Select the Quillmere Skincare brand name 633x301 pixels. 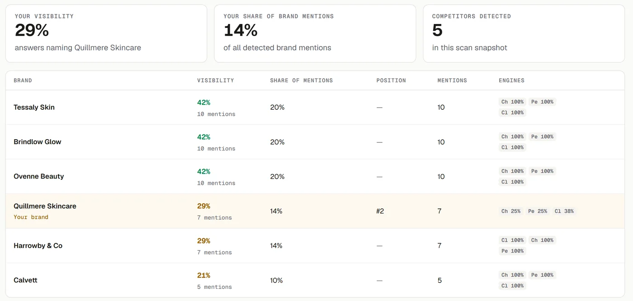pos(45,206)
